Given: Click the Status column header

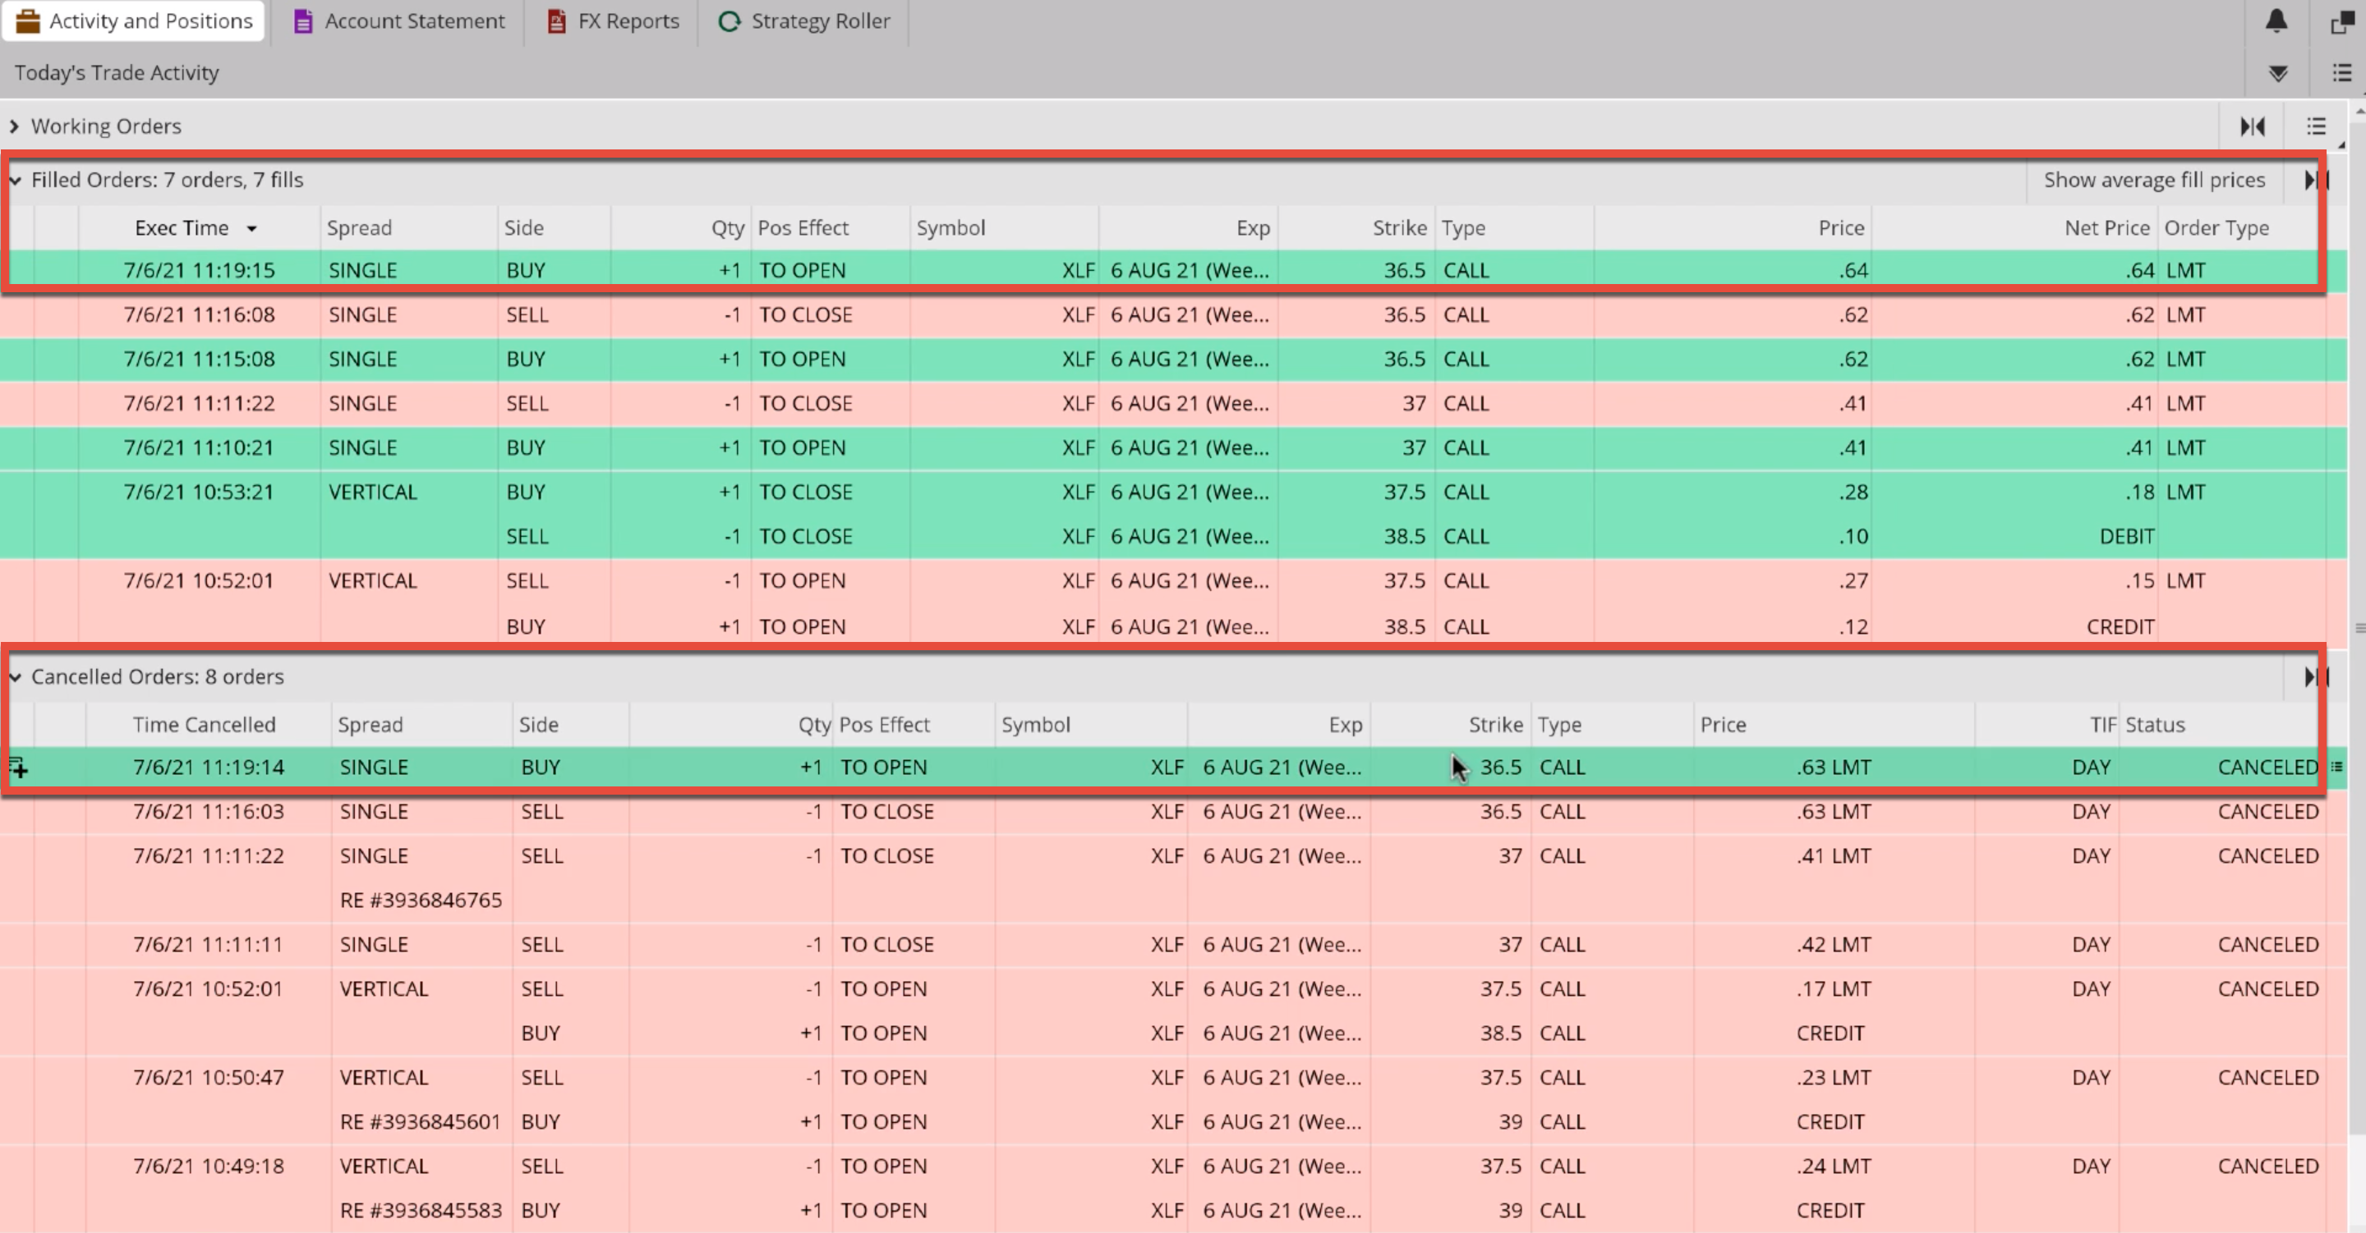Looking at the screenshot, I should point(2154,724).
